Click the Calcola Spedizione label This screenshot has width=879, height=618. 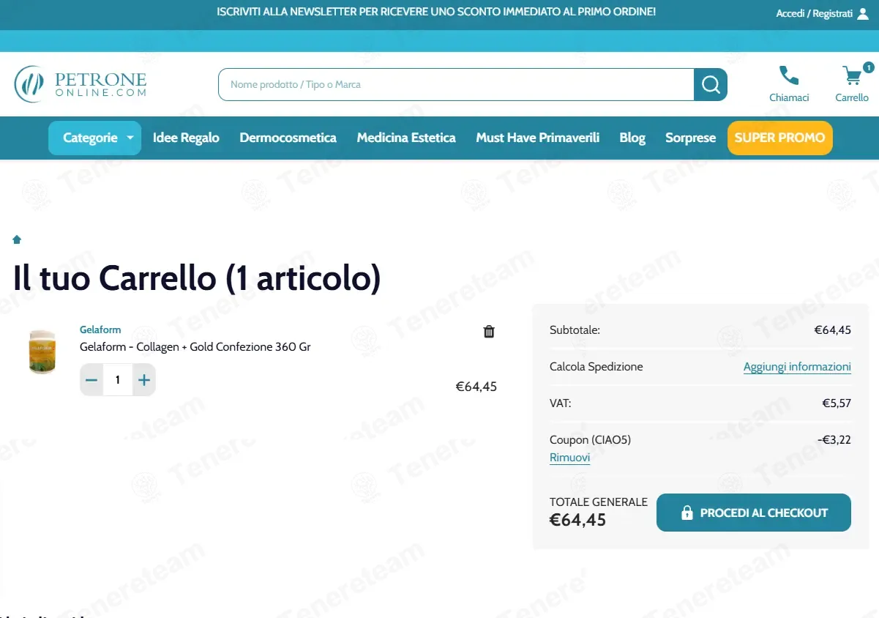(596, 367)
